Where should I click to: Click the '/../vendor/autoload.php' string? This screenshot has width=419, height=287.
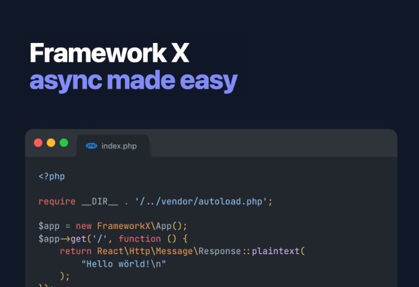(x=201, y=201)
